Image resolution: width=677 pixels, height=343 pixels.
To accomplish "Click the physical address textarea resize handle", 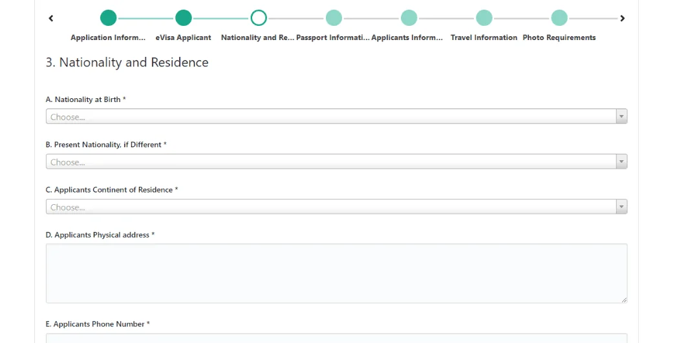I will pyautogui.click(x=624, y=300).
